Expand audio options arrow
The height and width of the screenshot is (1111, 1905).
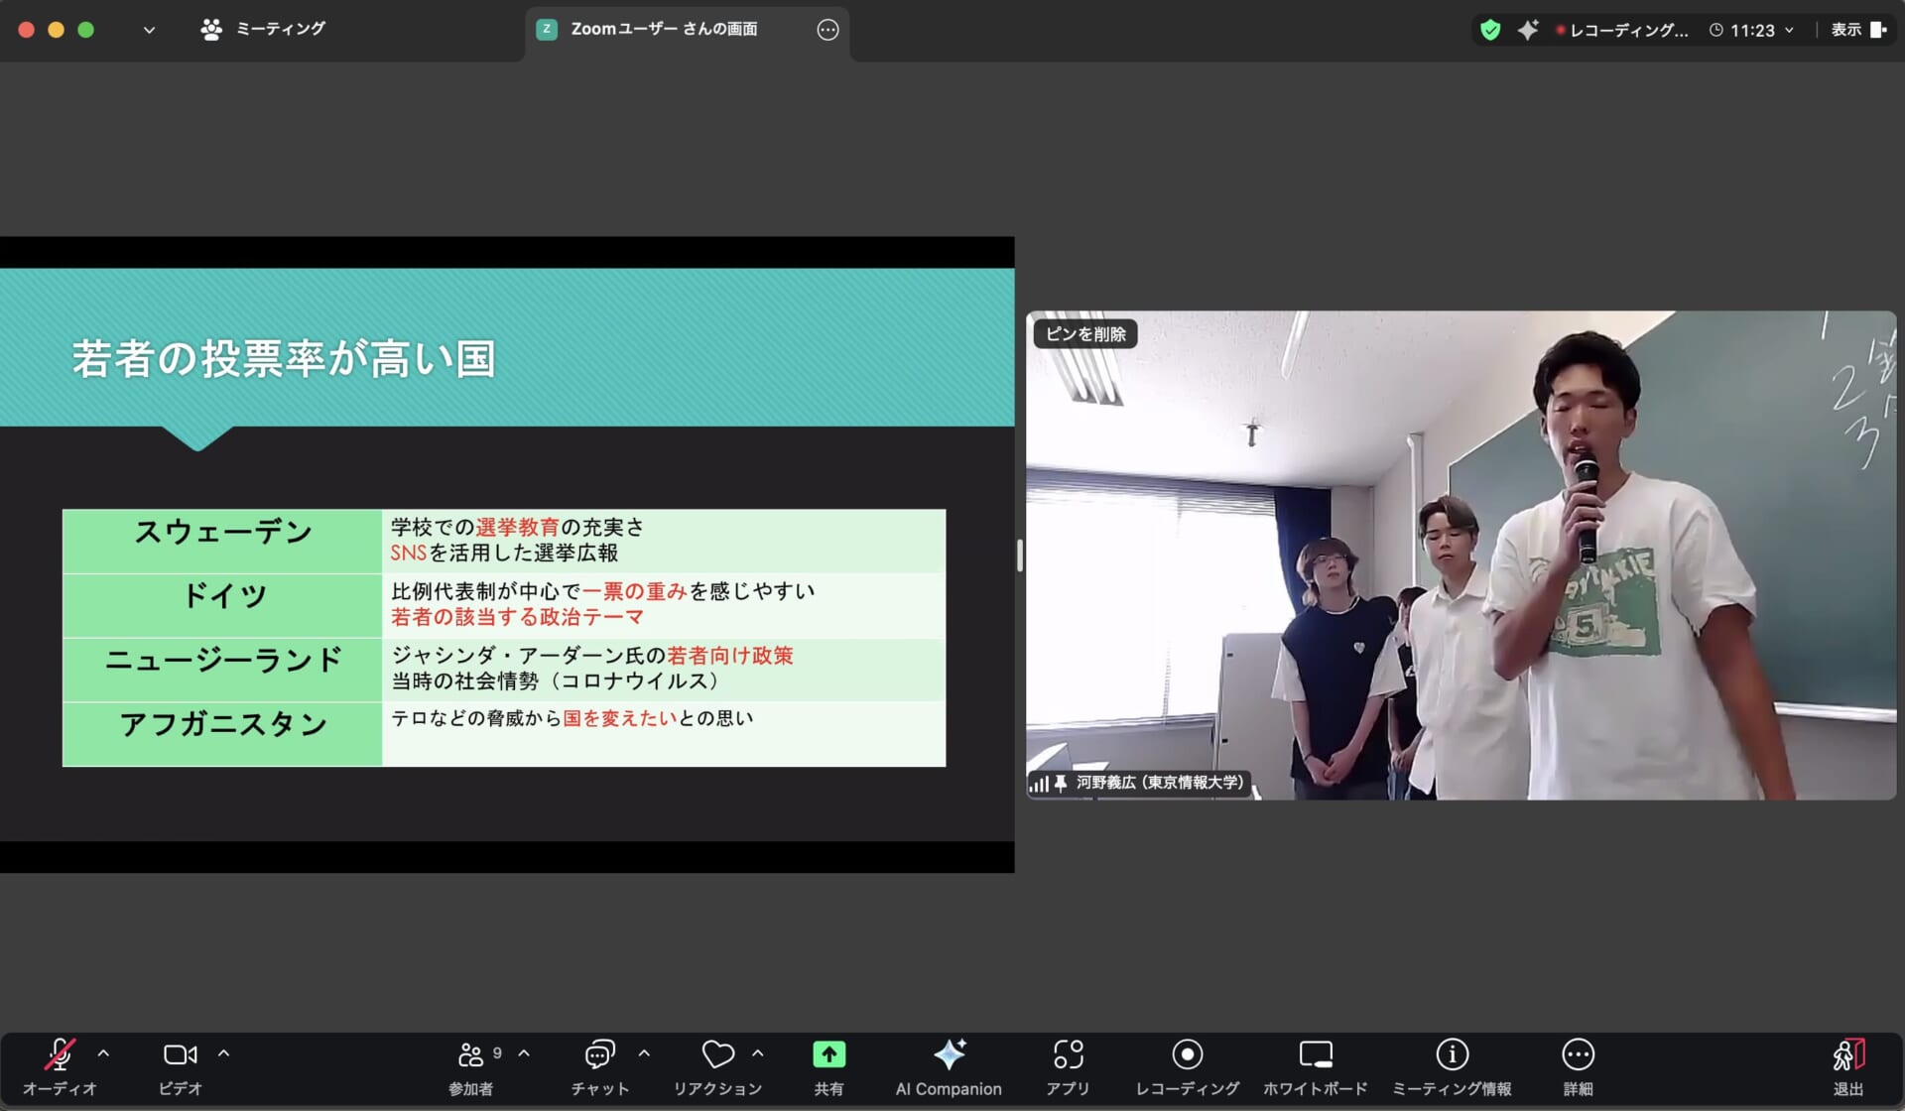click(103, 1053)
